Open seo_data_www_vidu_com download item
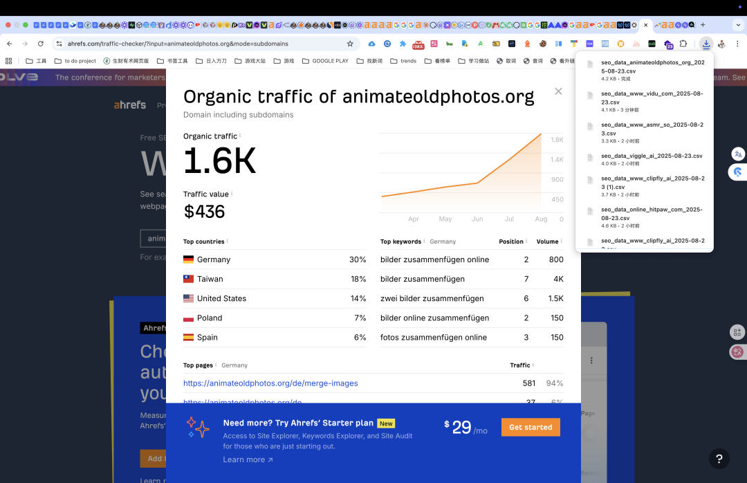 (x=644, y=102)
